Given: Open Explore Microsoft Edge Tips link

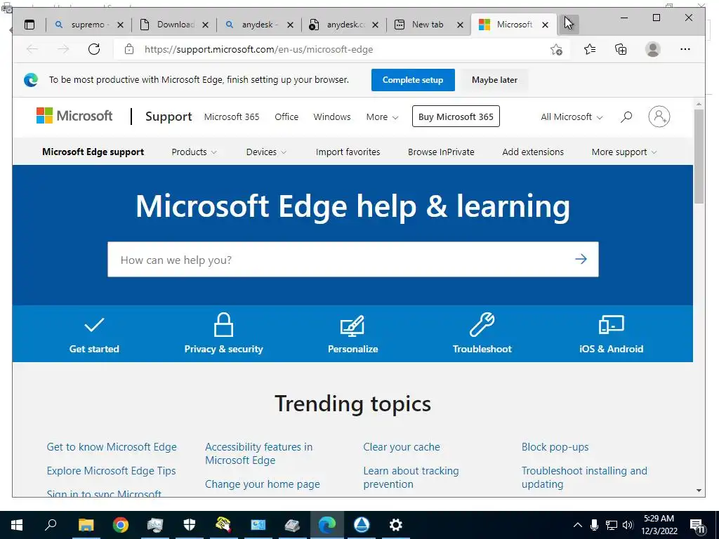Looking at the screenshot, I should point(111,471).
